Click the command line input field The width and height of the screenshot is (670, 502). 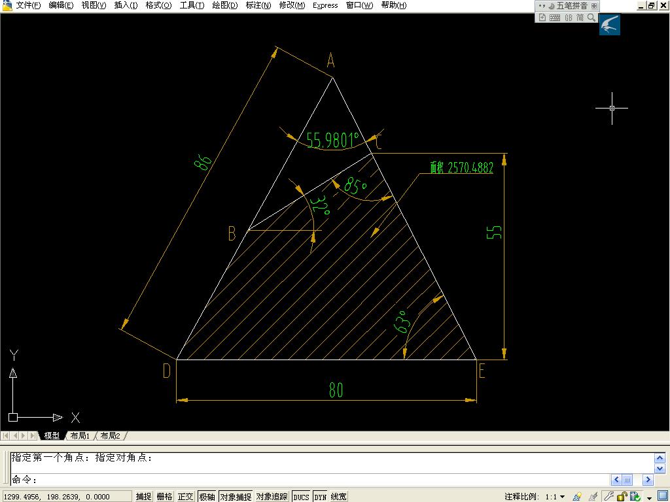(309, 479)
